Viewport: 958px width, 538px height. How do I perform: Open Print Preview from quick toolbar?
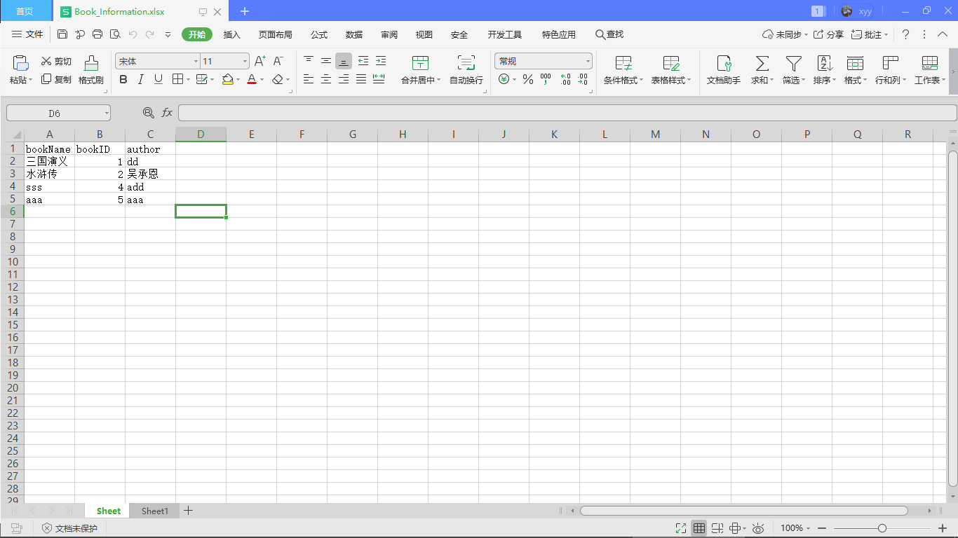pyautogui.click(x=115, y=34)
